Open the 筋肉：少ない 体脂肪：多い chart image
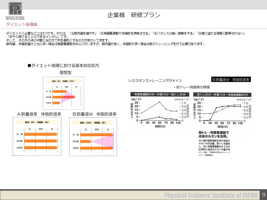The image size is (267, 200). click(93, 137)
